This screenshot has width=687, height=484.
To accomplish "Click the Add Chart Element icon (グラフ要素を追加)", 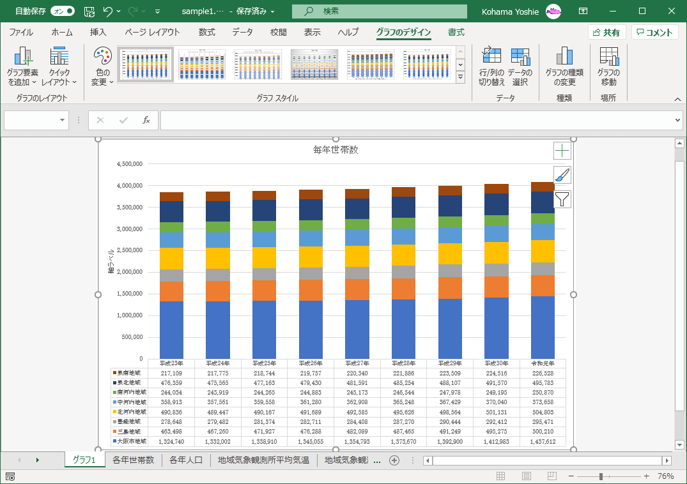I will (x=22, y=57).
